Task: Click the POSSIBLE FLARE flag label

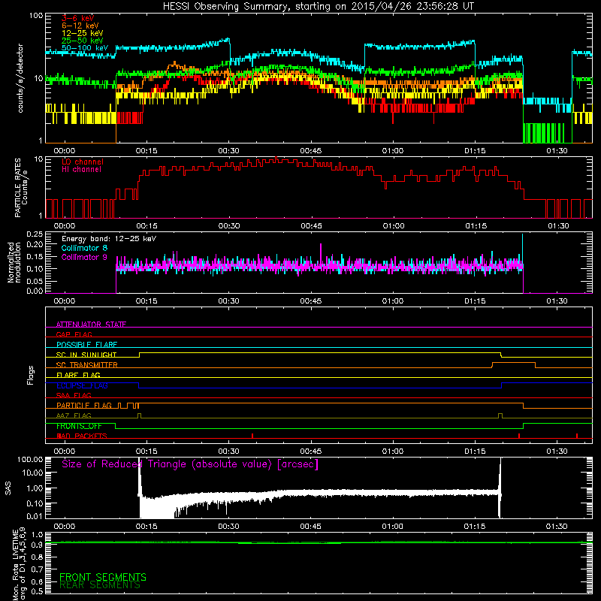Action: pos(86,345)
